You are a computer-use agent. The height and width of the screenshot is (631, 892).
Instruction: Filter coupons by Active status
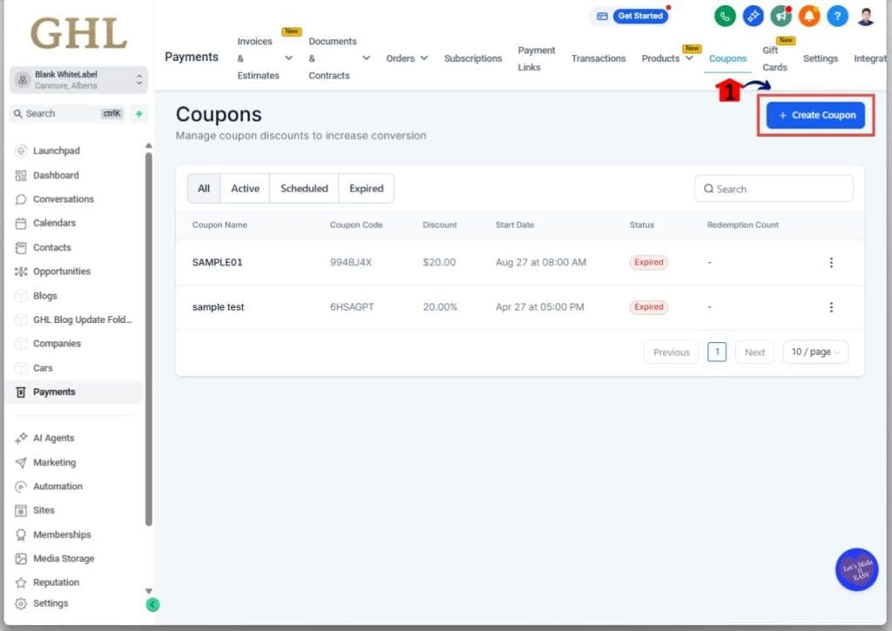(245, 188)
